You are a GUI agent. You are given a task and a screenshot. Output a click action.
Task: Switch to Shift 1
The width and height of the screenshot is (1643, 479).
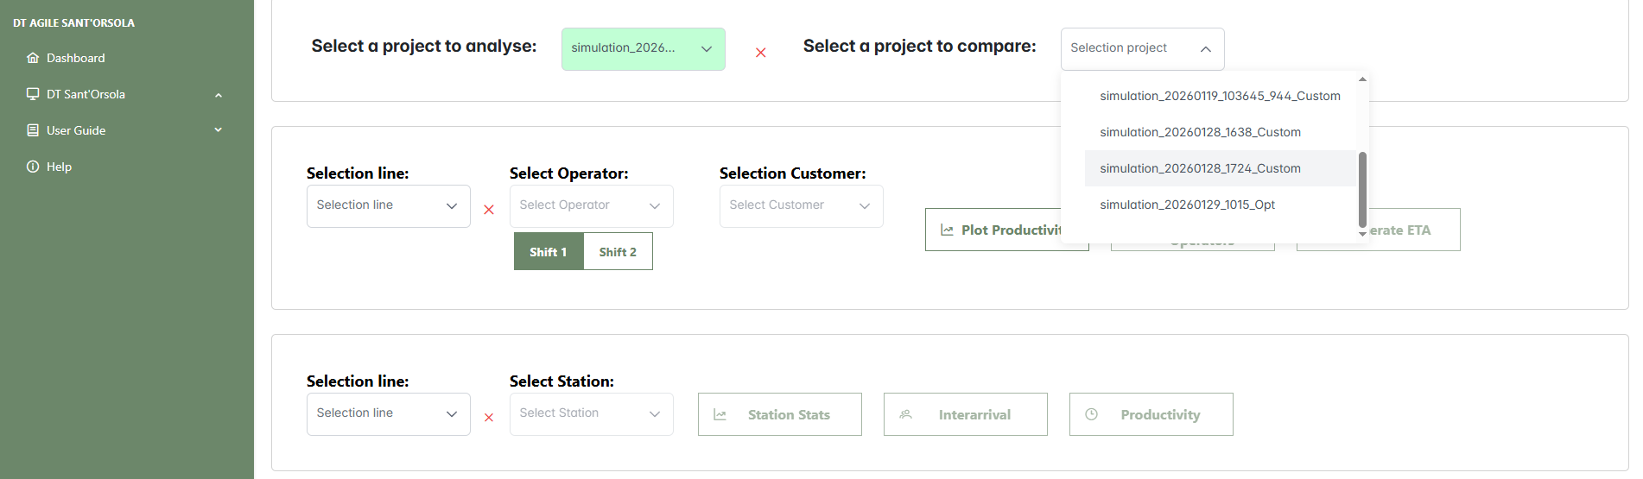tap(549, 252)
